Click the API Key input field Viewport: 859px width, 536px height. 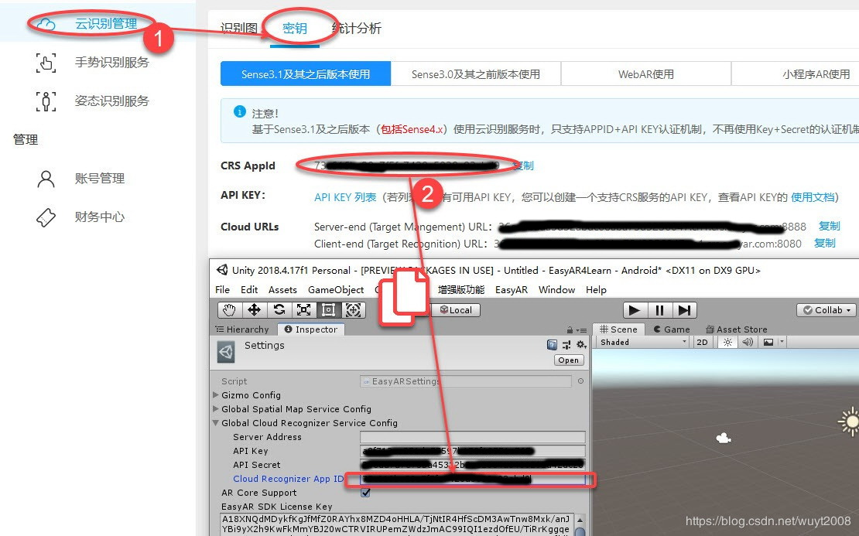[472, 451]
